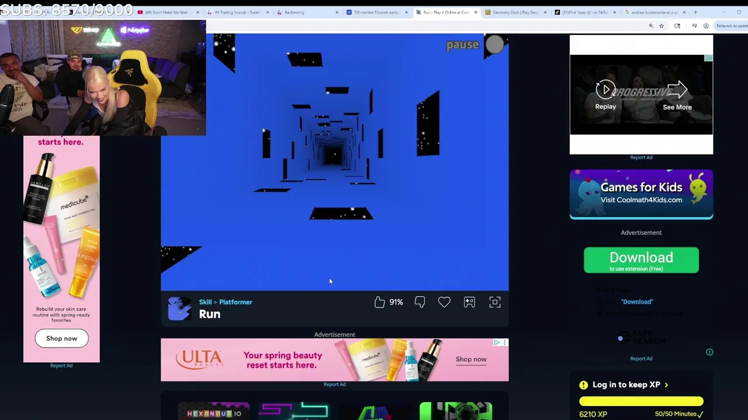Click Shop now on skincare sidebar ad
Screen dimensions: 748x420
point(61,338)
